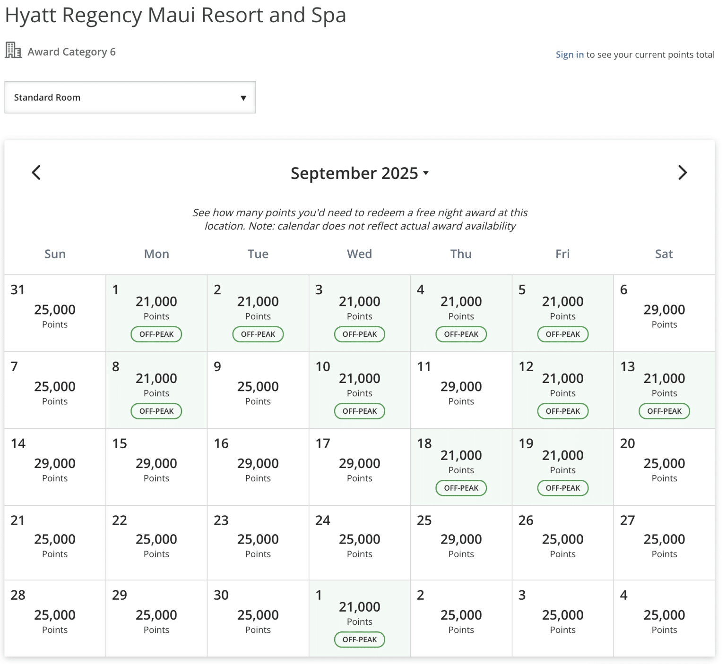
Task: Click OFF-PEAK badge on September 18
Action: click(x=461, y=488)
